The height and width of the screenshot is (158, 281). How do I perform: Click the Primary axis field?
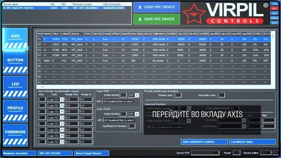click(177, 95)
